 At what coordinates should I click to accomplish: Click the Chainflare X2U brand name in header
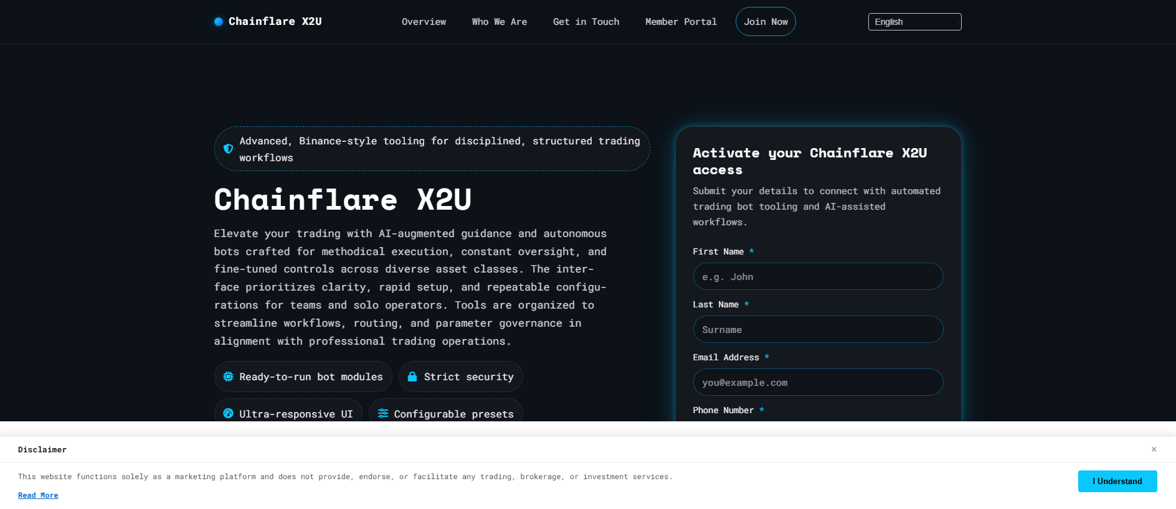coord(275,22)
